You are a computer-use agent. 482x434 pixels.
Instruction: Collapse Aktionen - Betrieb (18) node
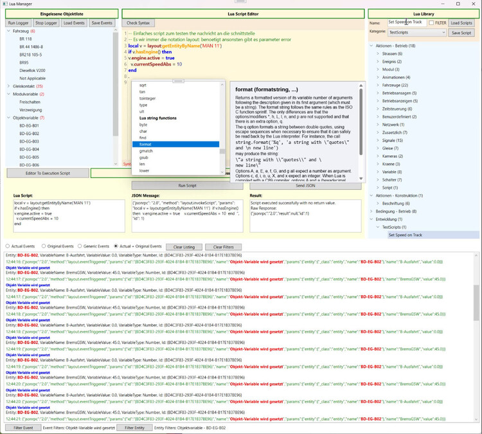coord(371,46)
